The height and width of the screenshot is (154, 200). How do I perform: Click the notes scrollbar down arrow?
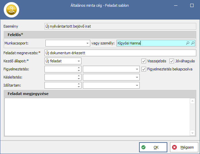tap(192, 133)
